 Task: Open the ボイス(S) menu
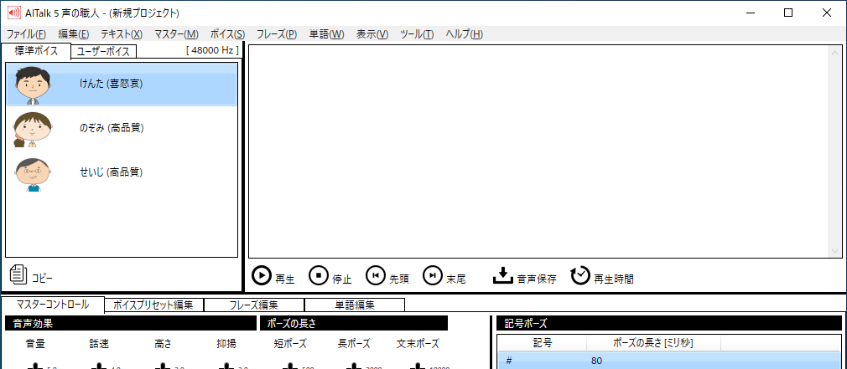pos(227,34)
